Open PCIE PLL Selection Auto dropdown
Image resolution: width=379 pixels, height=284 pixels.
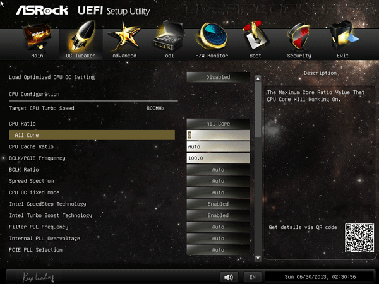click(x=218, y=250)
